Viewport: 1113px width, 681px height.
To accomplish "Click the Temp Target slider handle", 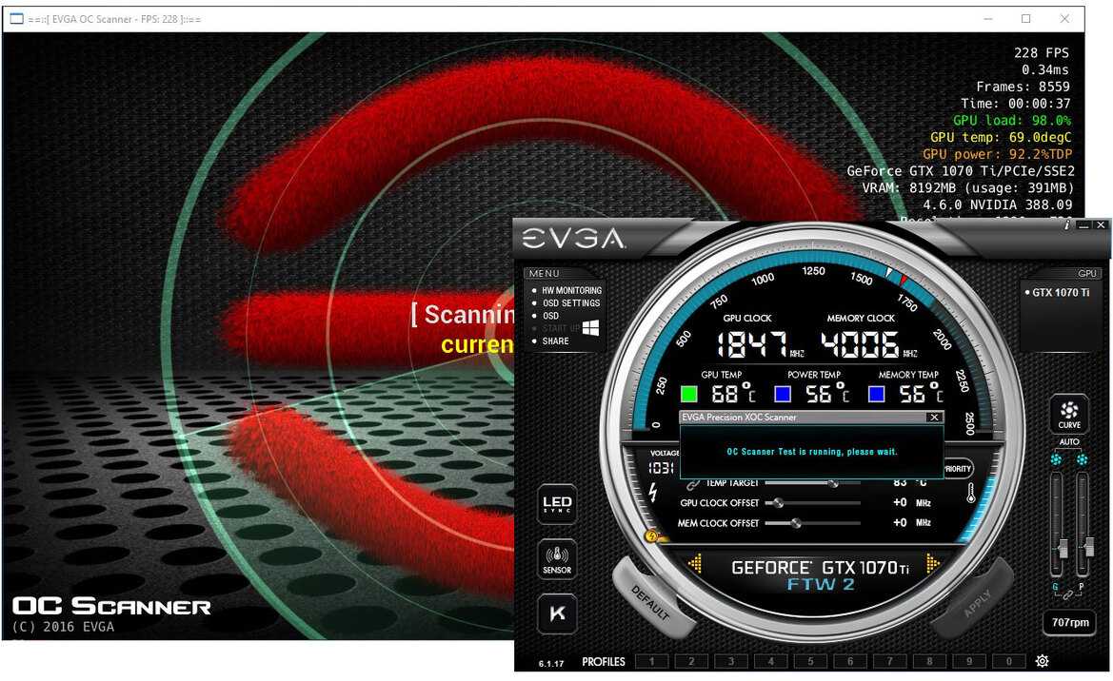I will 833,484.
